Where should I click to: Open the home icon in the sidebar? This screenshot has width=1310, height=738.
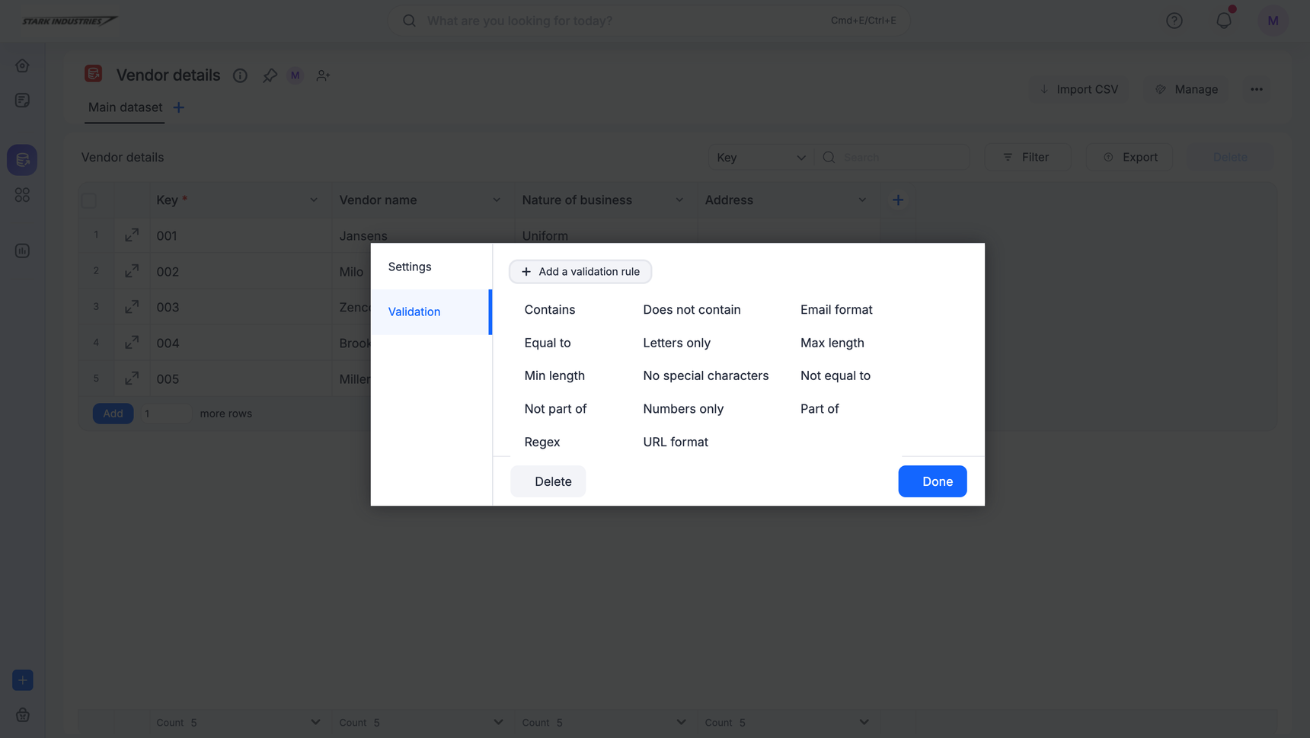click(22, 65)
